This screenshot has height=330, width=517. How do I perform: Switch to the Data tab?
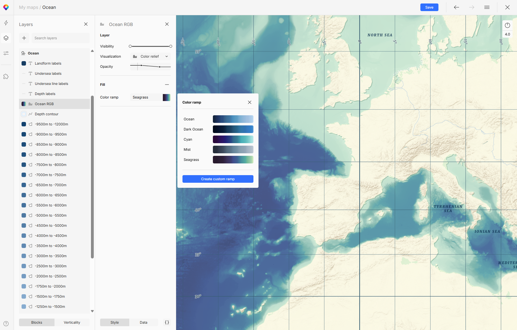144,322
